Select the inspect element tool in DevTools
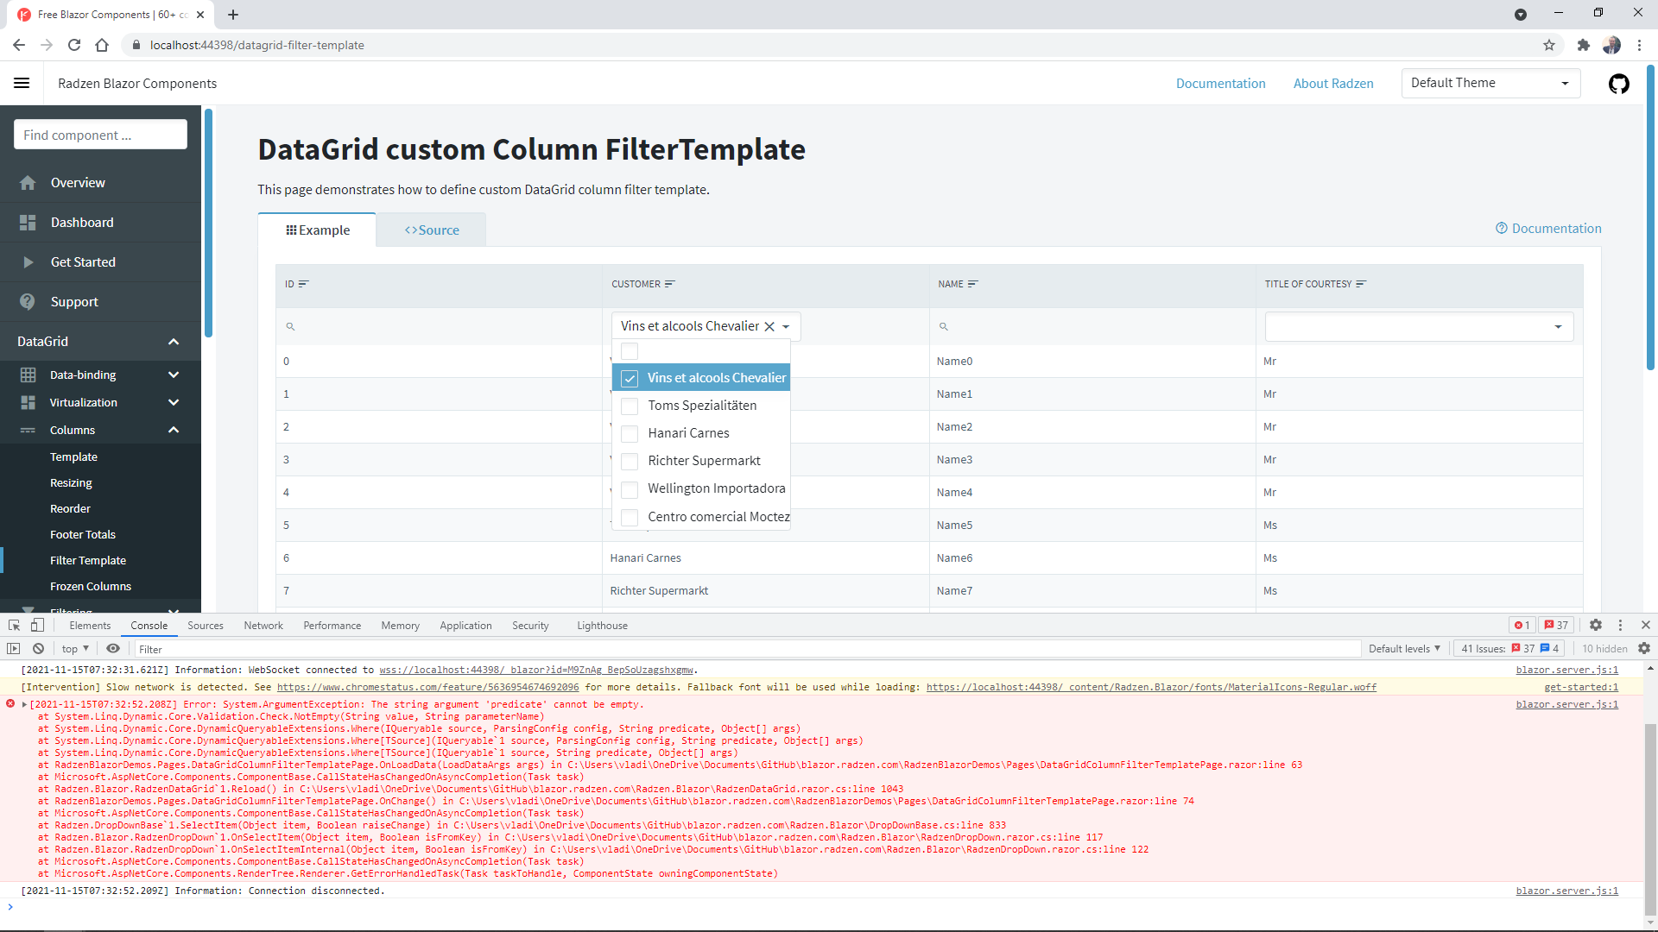This screenshot has width=1658, height=932. (14, 625)
